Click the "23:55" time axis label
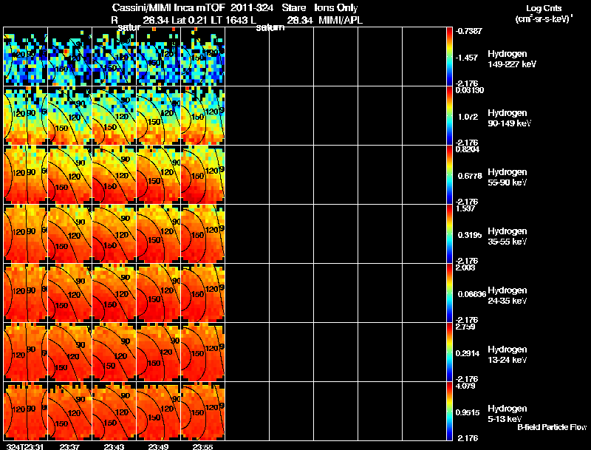 pos(202,447)
